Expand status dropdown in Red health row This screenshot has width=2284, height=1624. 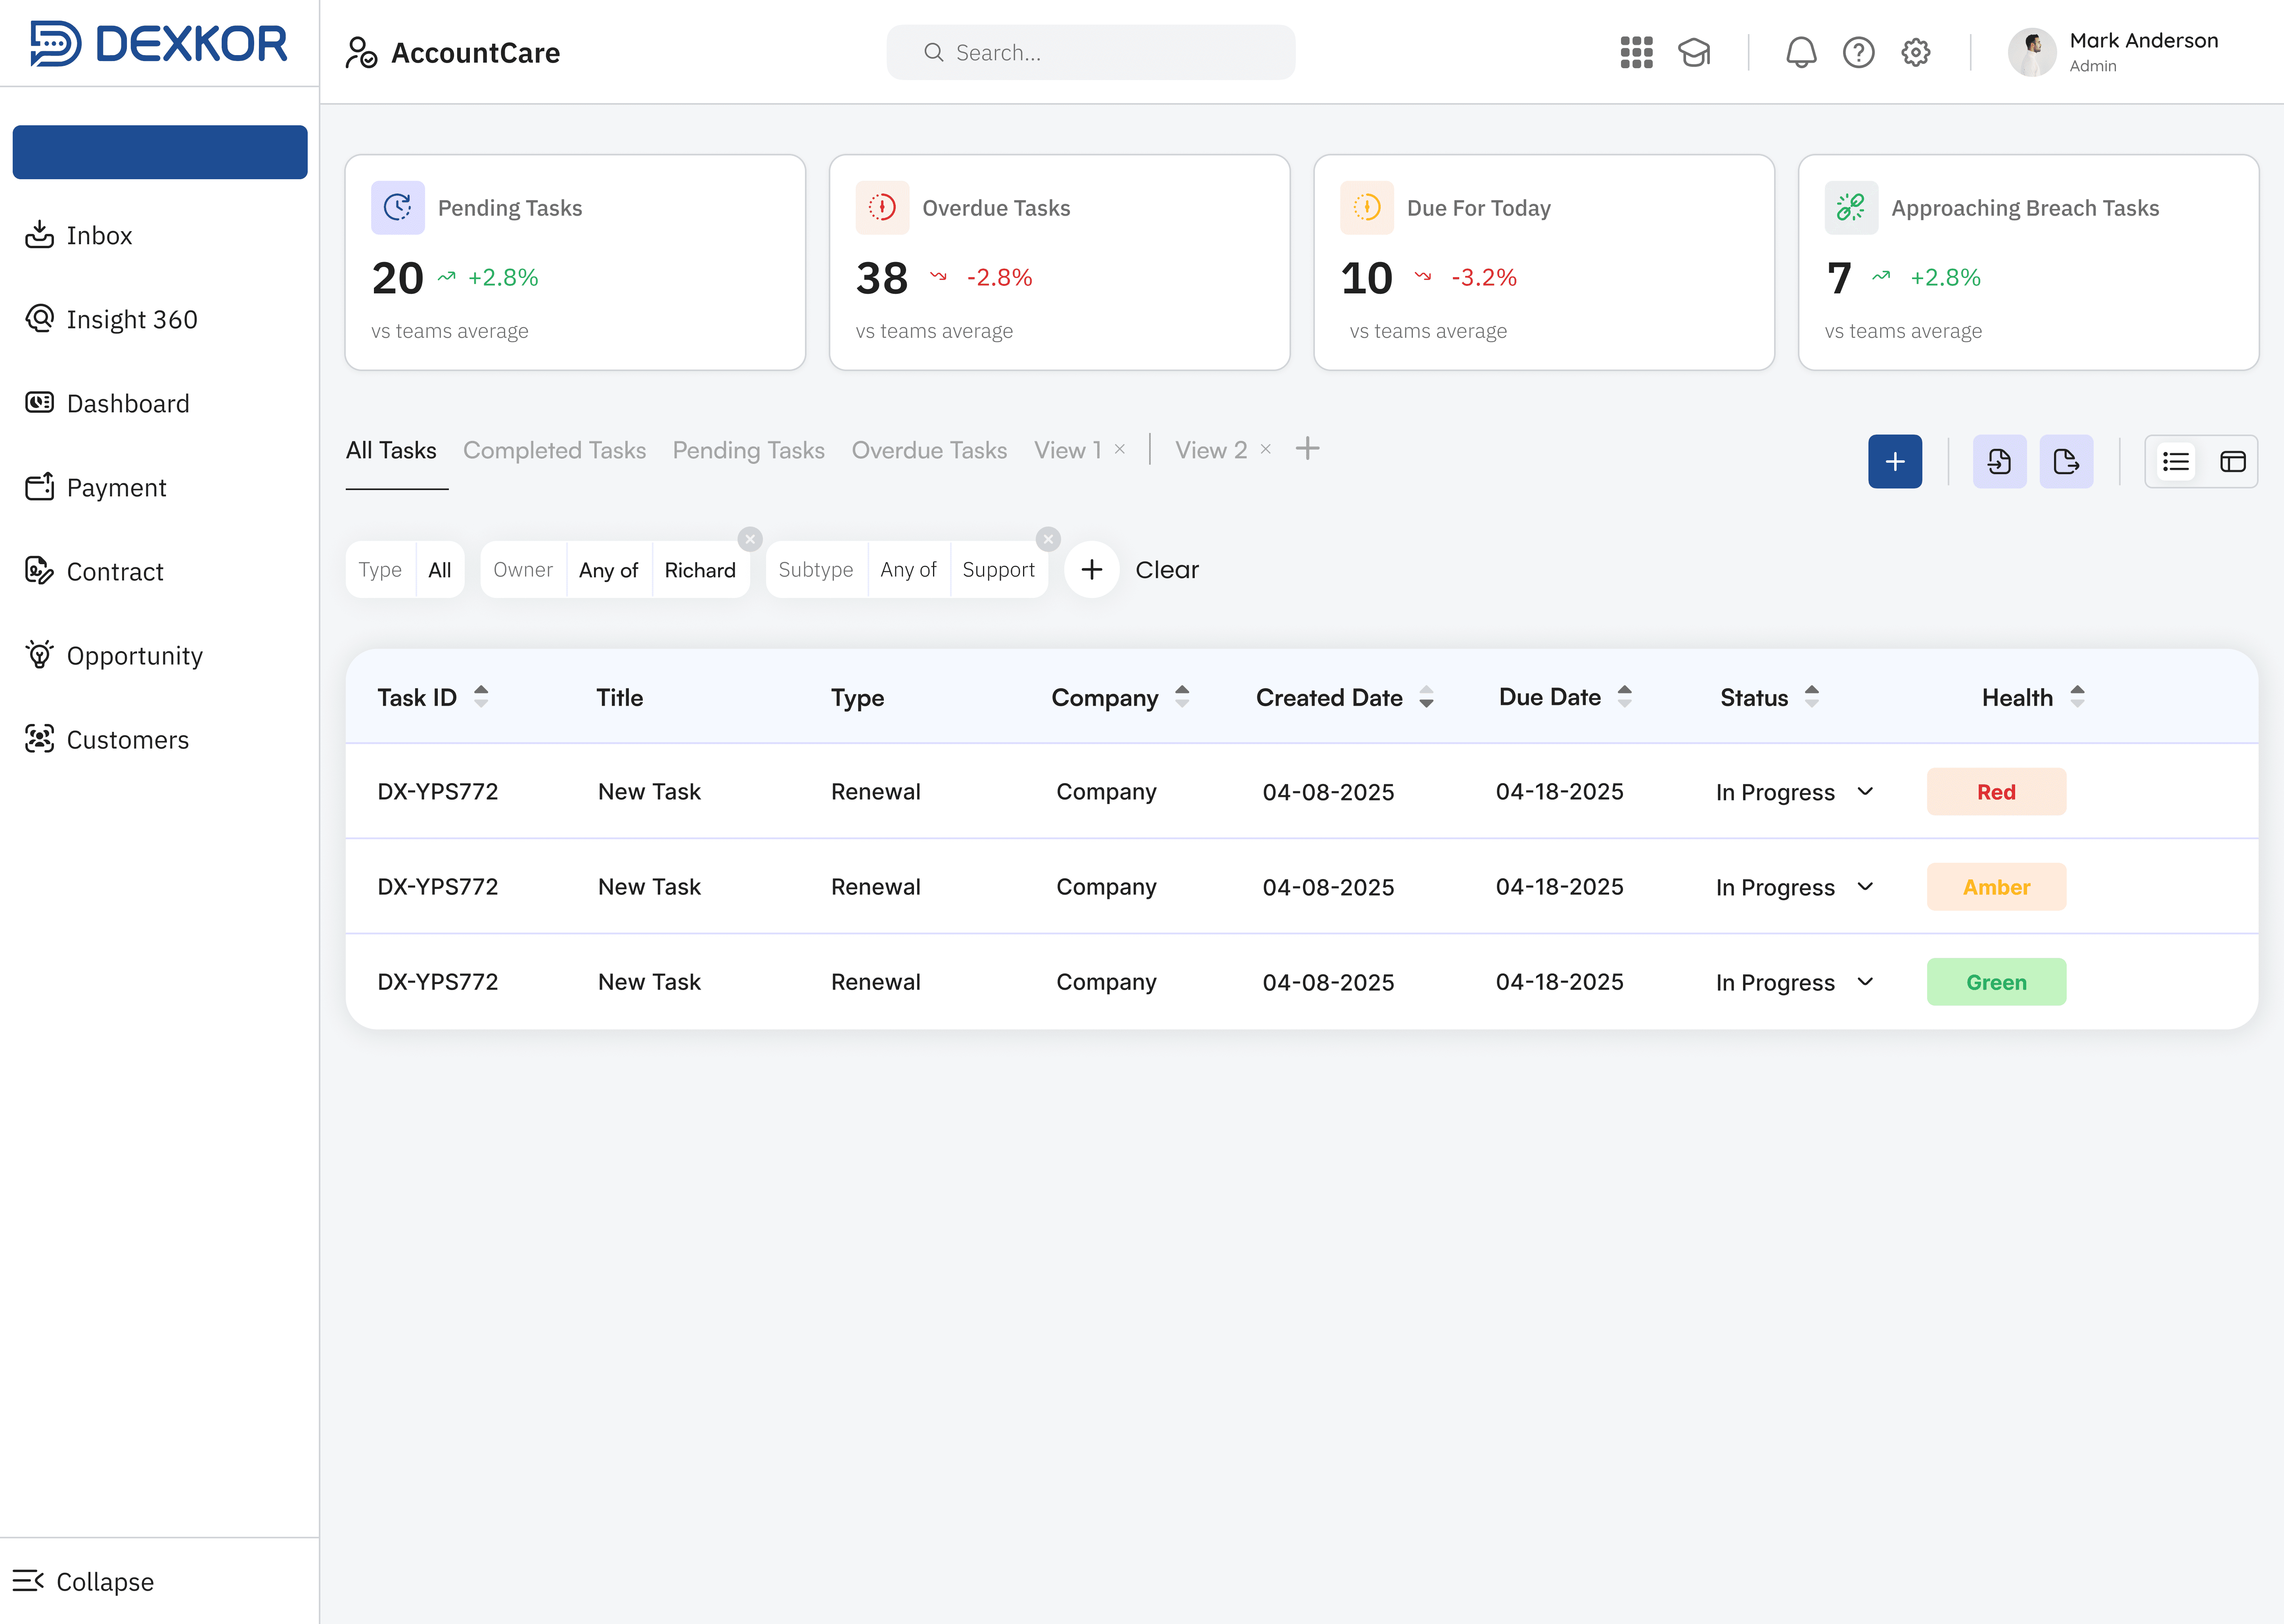[x=1865, y=792]
